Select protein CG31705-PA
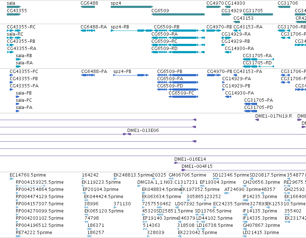306x238 pixels. pos(251,104)
